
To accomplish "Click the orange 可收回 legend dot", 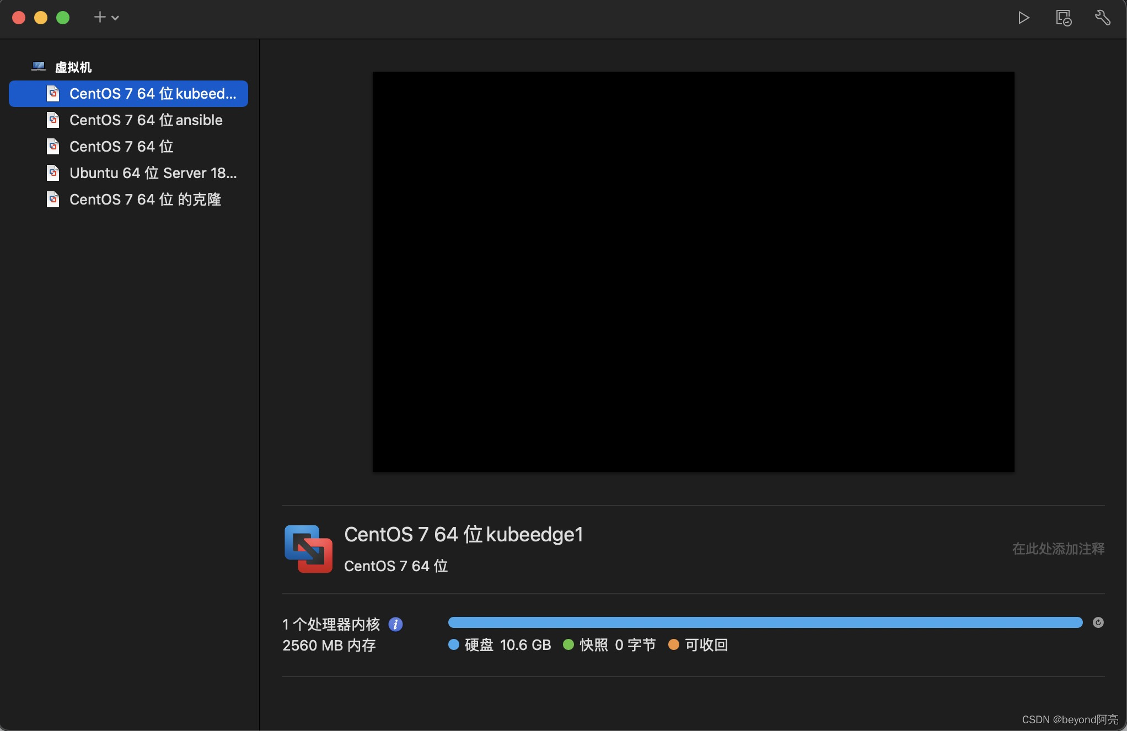I will pos(673,644).
